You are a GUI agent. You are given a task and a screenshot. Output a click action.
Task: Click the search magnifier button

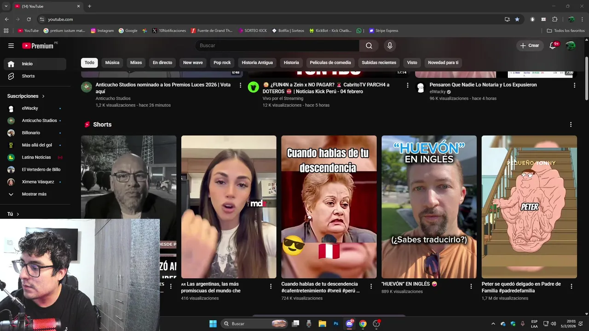pos(369,46)
